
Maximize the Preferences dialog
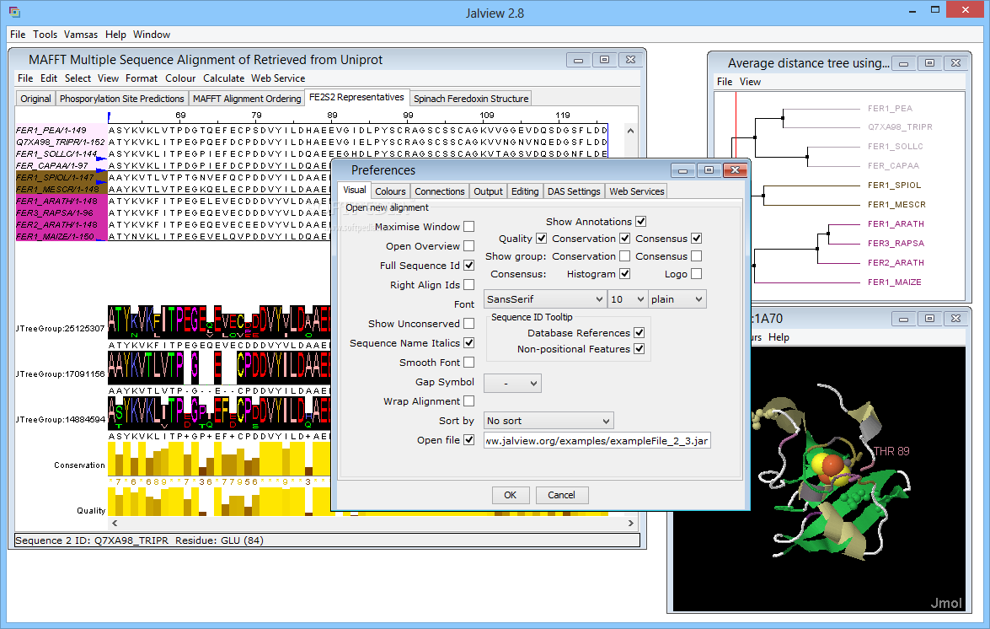[709, 170]
